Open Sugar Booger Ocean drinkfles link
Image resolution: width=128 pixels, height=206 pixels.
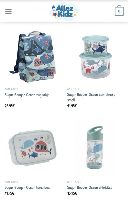pos(90,187)
